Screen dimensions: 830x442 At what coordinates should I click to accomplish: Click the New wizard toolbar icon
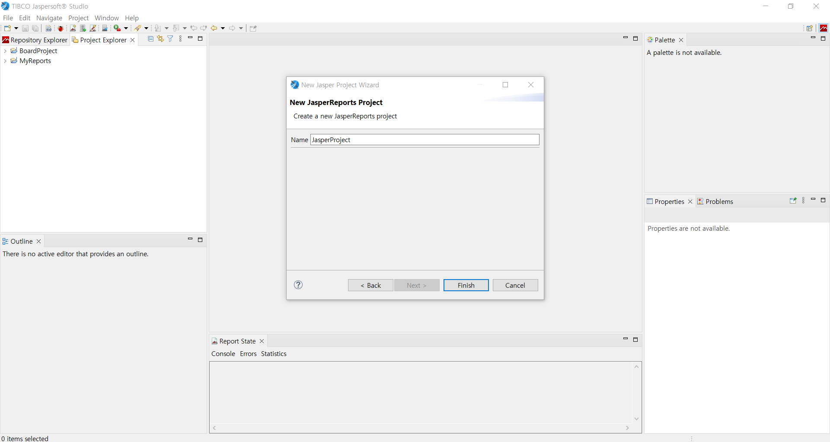(x=7, y=29)
